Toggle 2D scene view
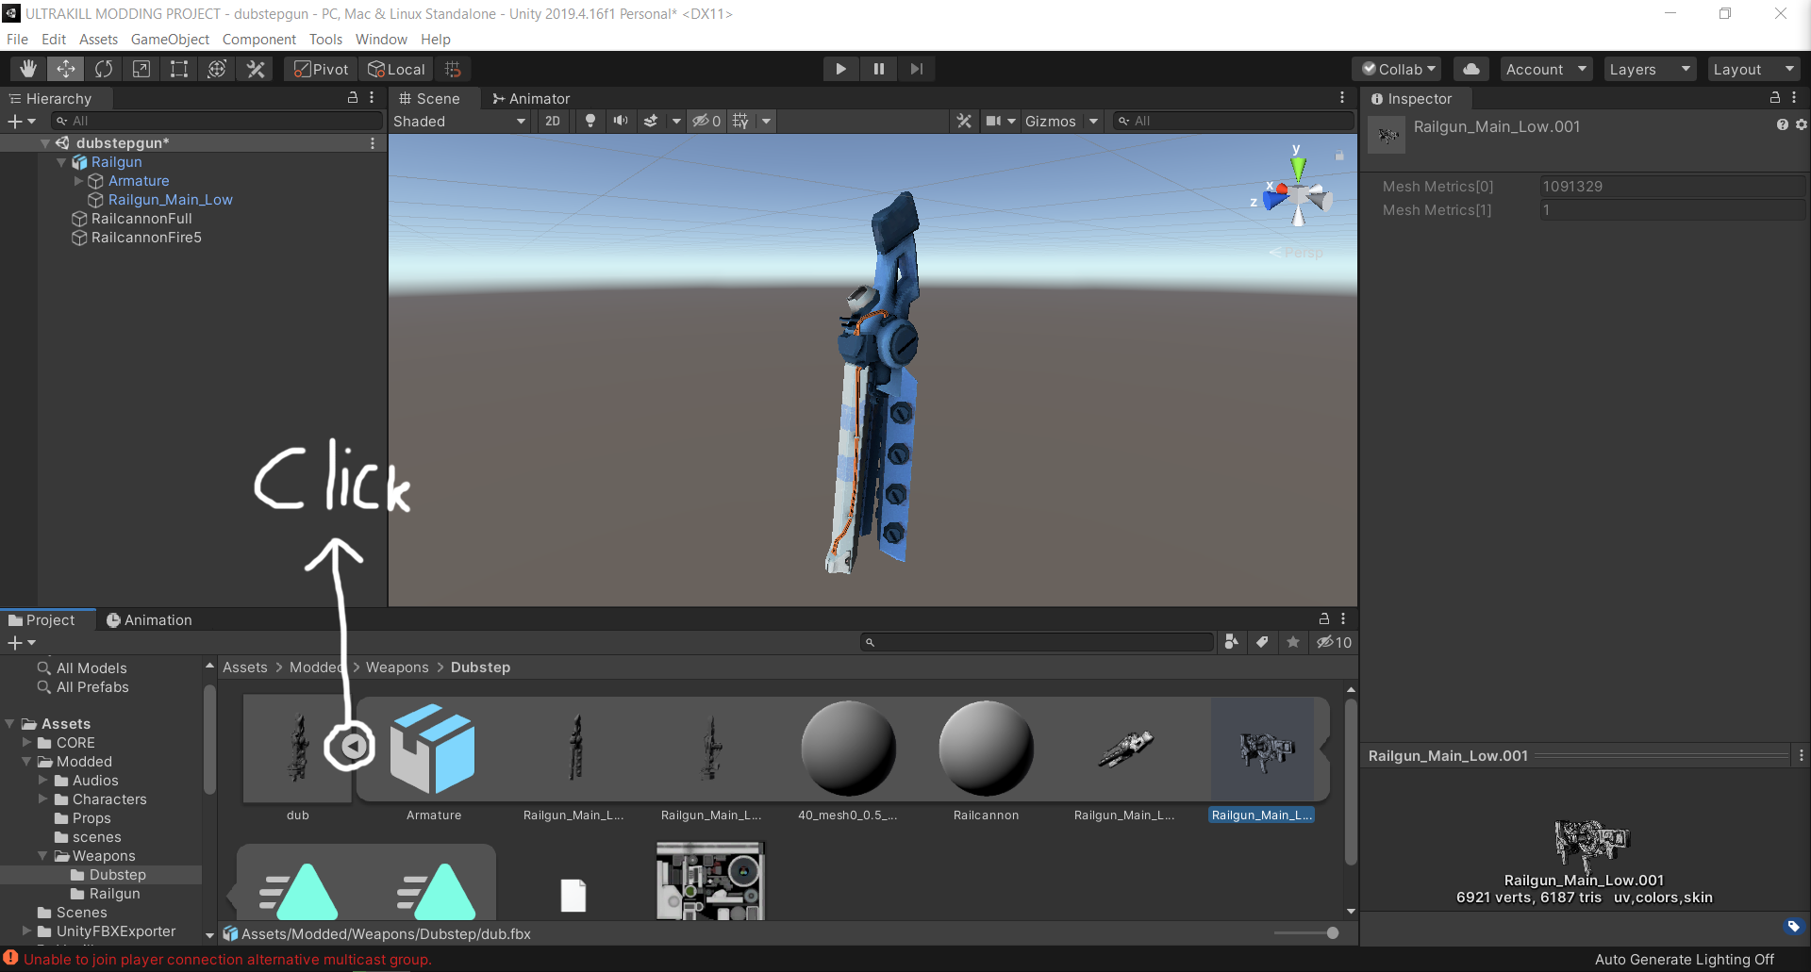This screenshot has width=1811, height=972. [x=553, y=121]
